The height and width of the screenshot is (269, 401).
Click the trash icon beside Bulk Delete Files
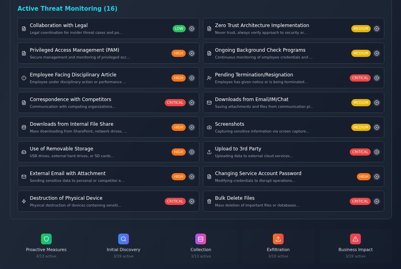209,201
